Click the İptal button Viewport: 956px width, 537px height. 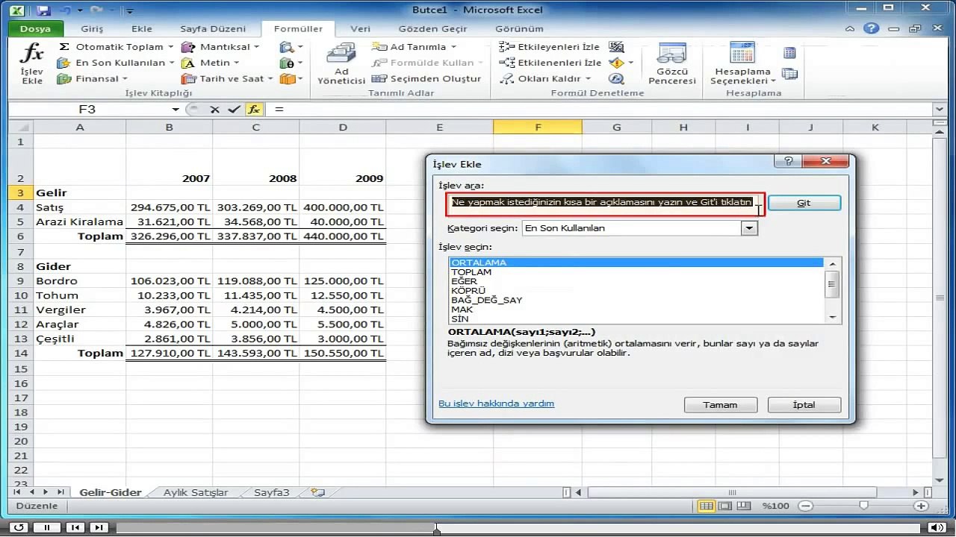(804, 405)
